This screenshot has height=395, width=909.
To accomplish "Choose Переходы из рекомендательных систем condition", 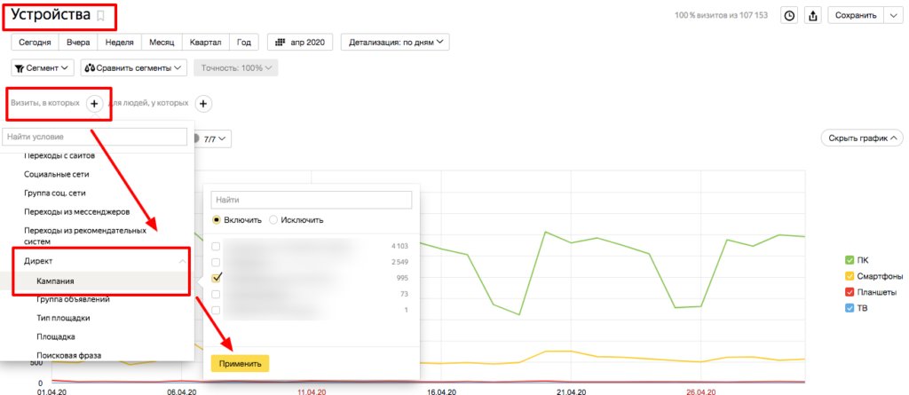I will (x=84, y=235).
